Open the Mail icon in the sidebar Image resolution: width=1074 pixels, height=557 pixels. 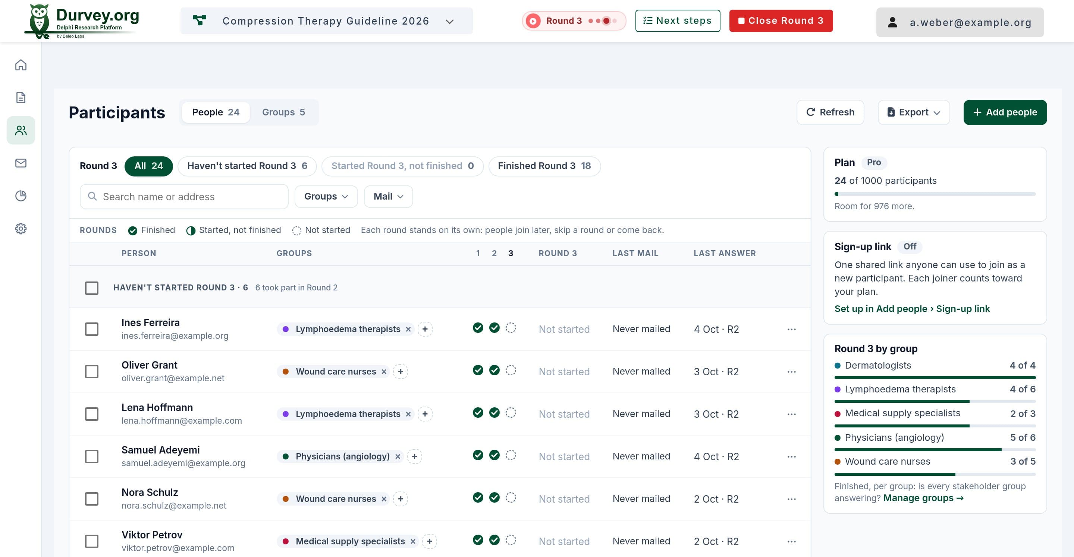[21, 163]
